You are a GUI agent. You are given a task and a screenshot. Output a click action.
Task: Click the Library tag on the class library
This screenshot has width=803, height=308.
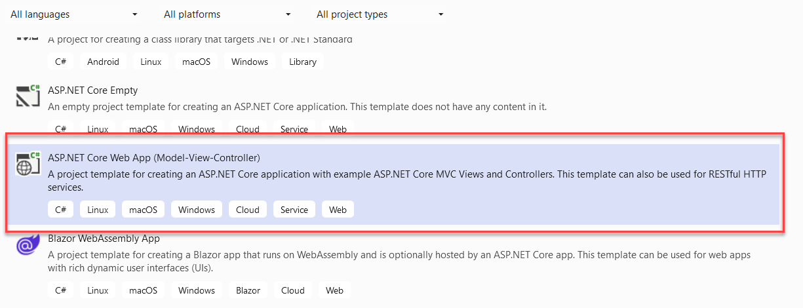point(302,62)
